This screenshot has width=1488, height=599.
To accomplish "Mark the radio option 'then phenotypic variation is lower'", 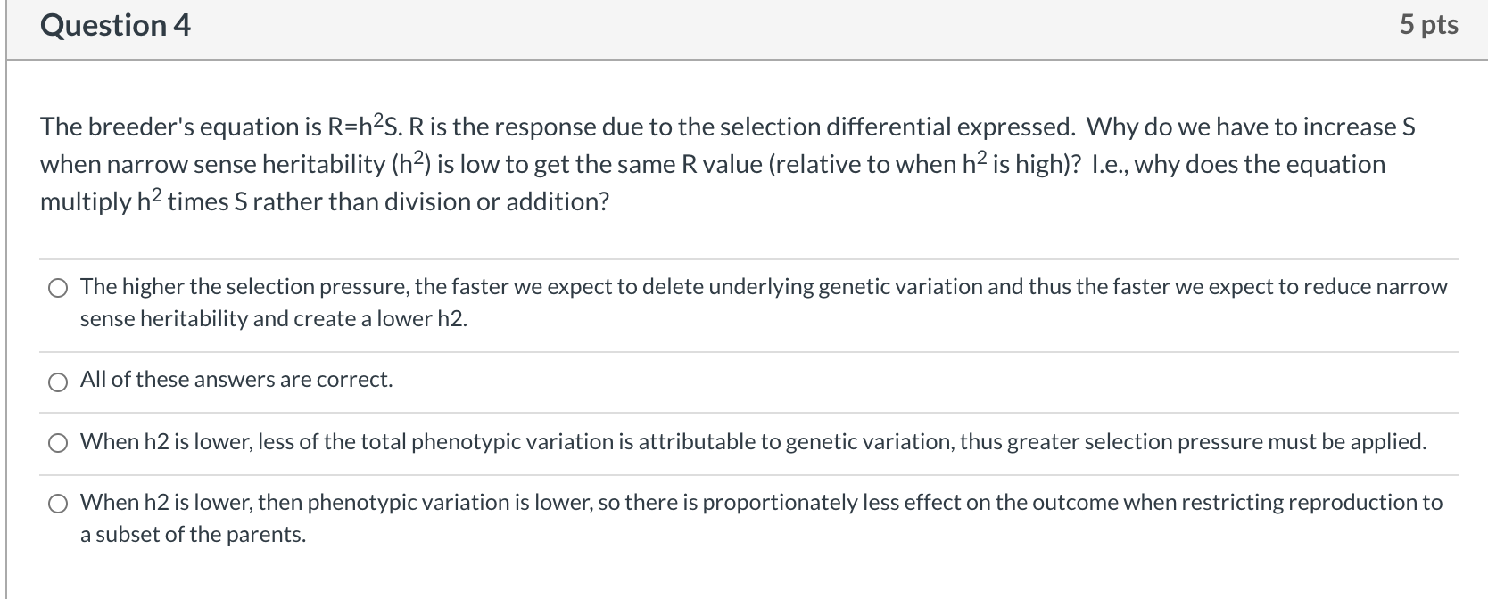I will click(58, 505).
